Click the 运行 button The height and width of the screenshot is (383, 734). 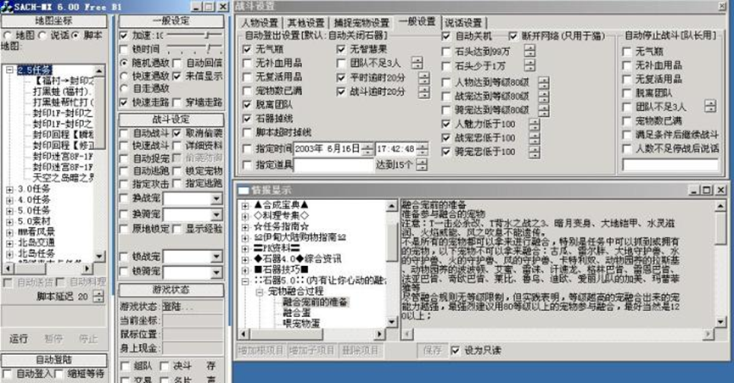[19, 339]
